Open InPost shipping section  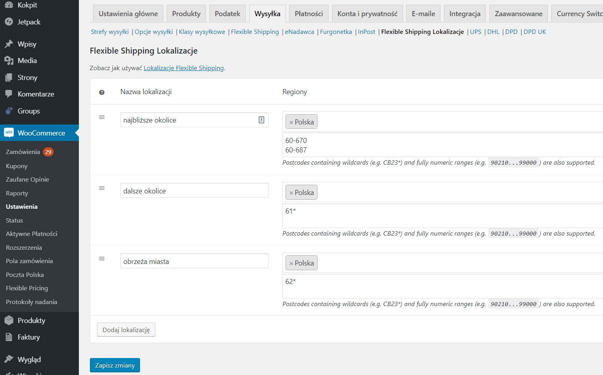(x=367, y=32)
